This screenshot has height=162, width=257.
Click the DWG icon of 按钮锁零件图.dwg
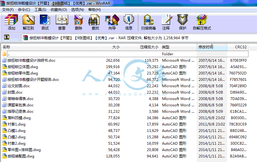coord(5,73)
